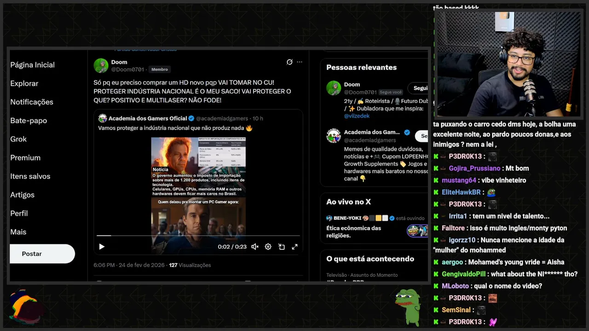The height and width of the screenshot is (331, 589).
Task: Click verified badge in Pessoas relevantes
Action: (x=407, y=132)
